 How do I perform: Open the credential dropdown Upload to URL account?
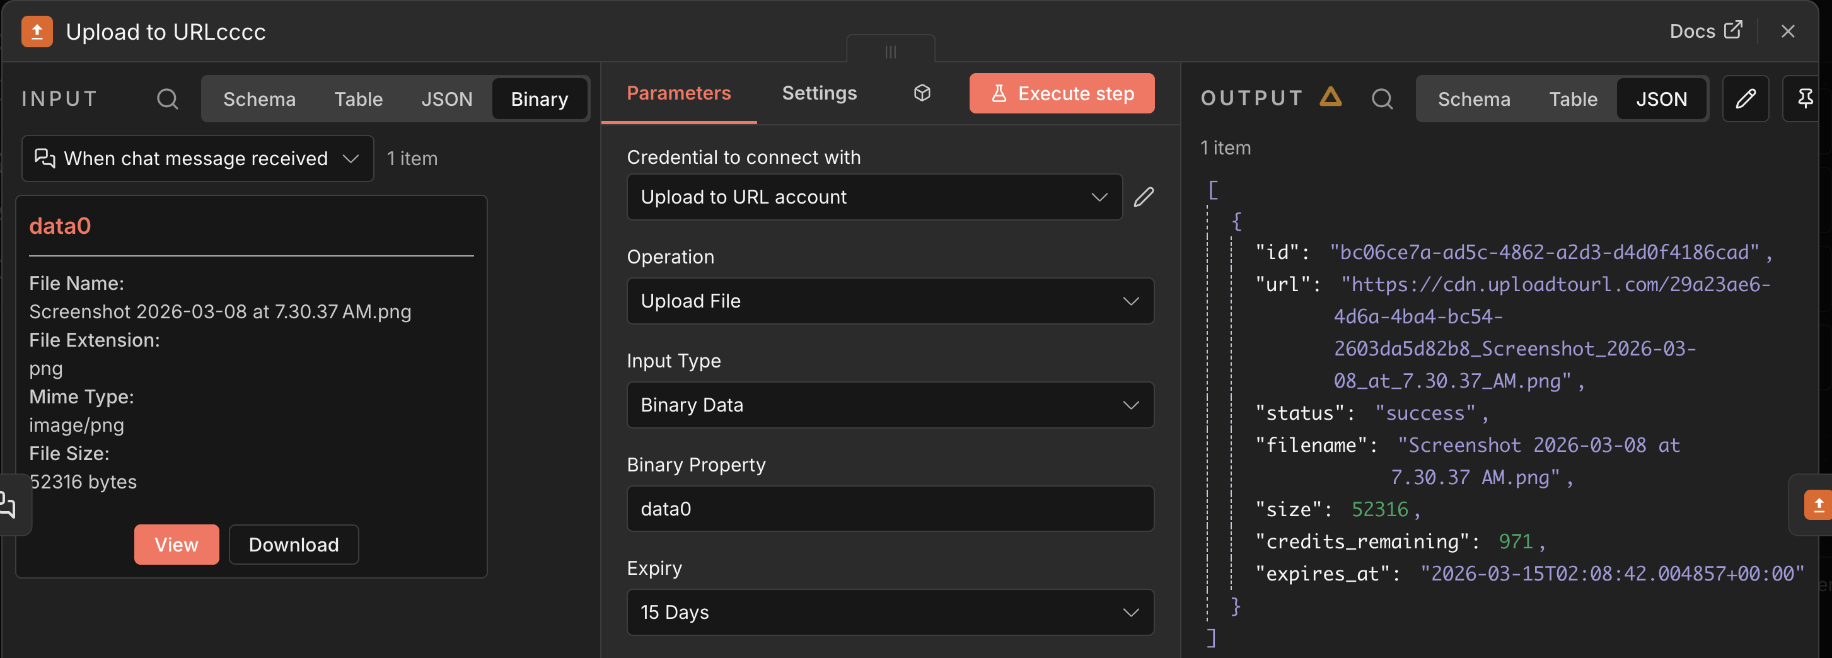tap(874, 197)
